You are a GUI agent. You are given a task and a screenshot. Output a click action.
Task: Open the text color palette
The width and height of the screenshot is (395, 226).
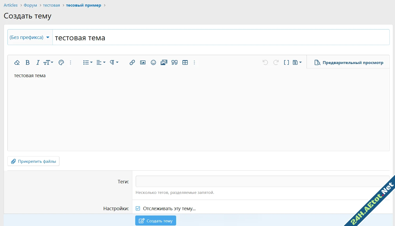(61, 62)
